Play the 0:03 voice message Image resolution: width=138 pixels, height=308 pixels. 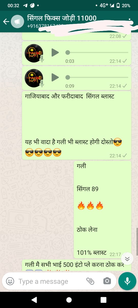(55, 53)
